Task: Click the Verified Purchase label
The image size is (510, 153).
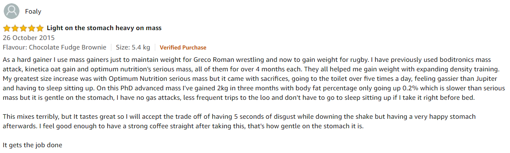Action: (x=183, y=47)
